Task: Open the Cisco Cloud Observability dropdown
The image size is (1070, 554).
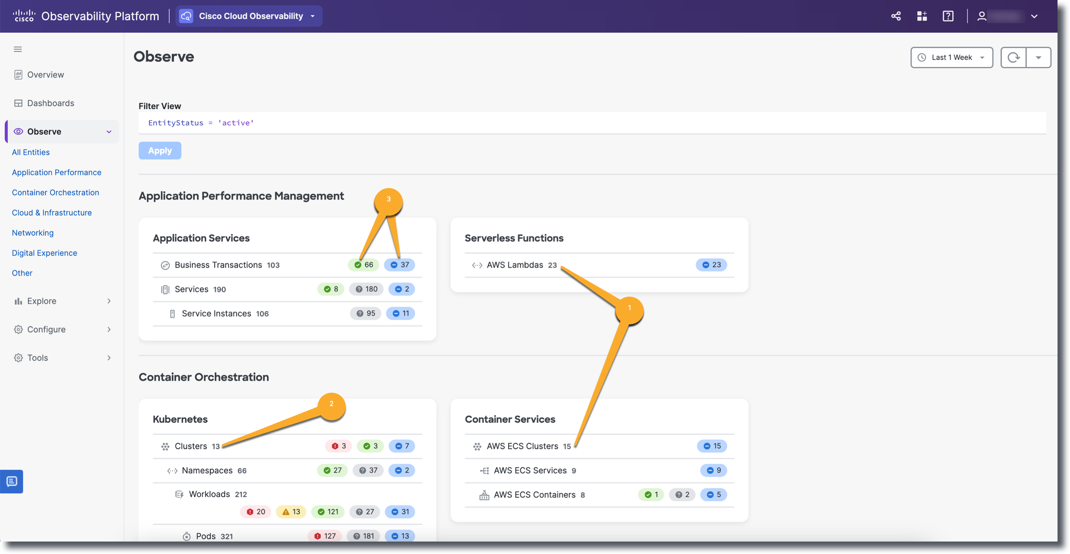Action: [x=249, y=16]
